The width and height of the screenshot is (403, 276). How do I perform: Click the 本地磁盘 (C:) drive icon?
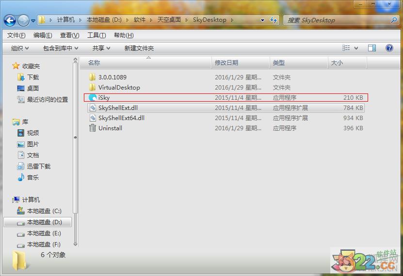tap(21, 211)
